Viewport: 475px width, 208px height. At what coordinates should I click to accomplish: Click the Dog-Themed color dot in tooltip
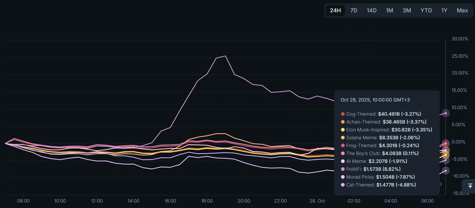point(343,114)
